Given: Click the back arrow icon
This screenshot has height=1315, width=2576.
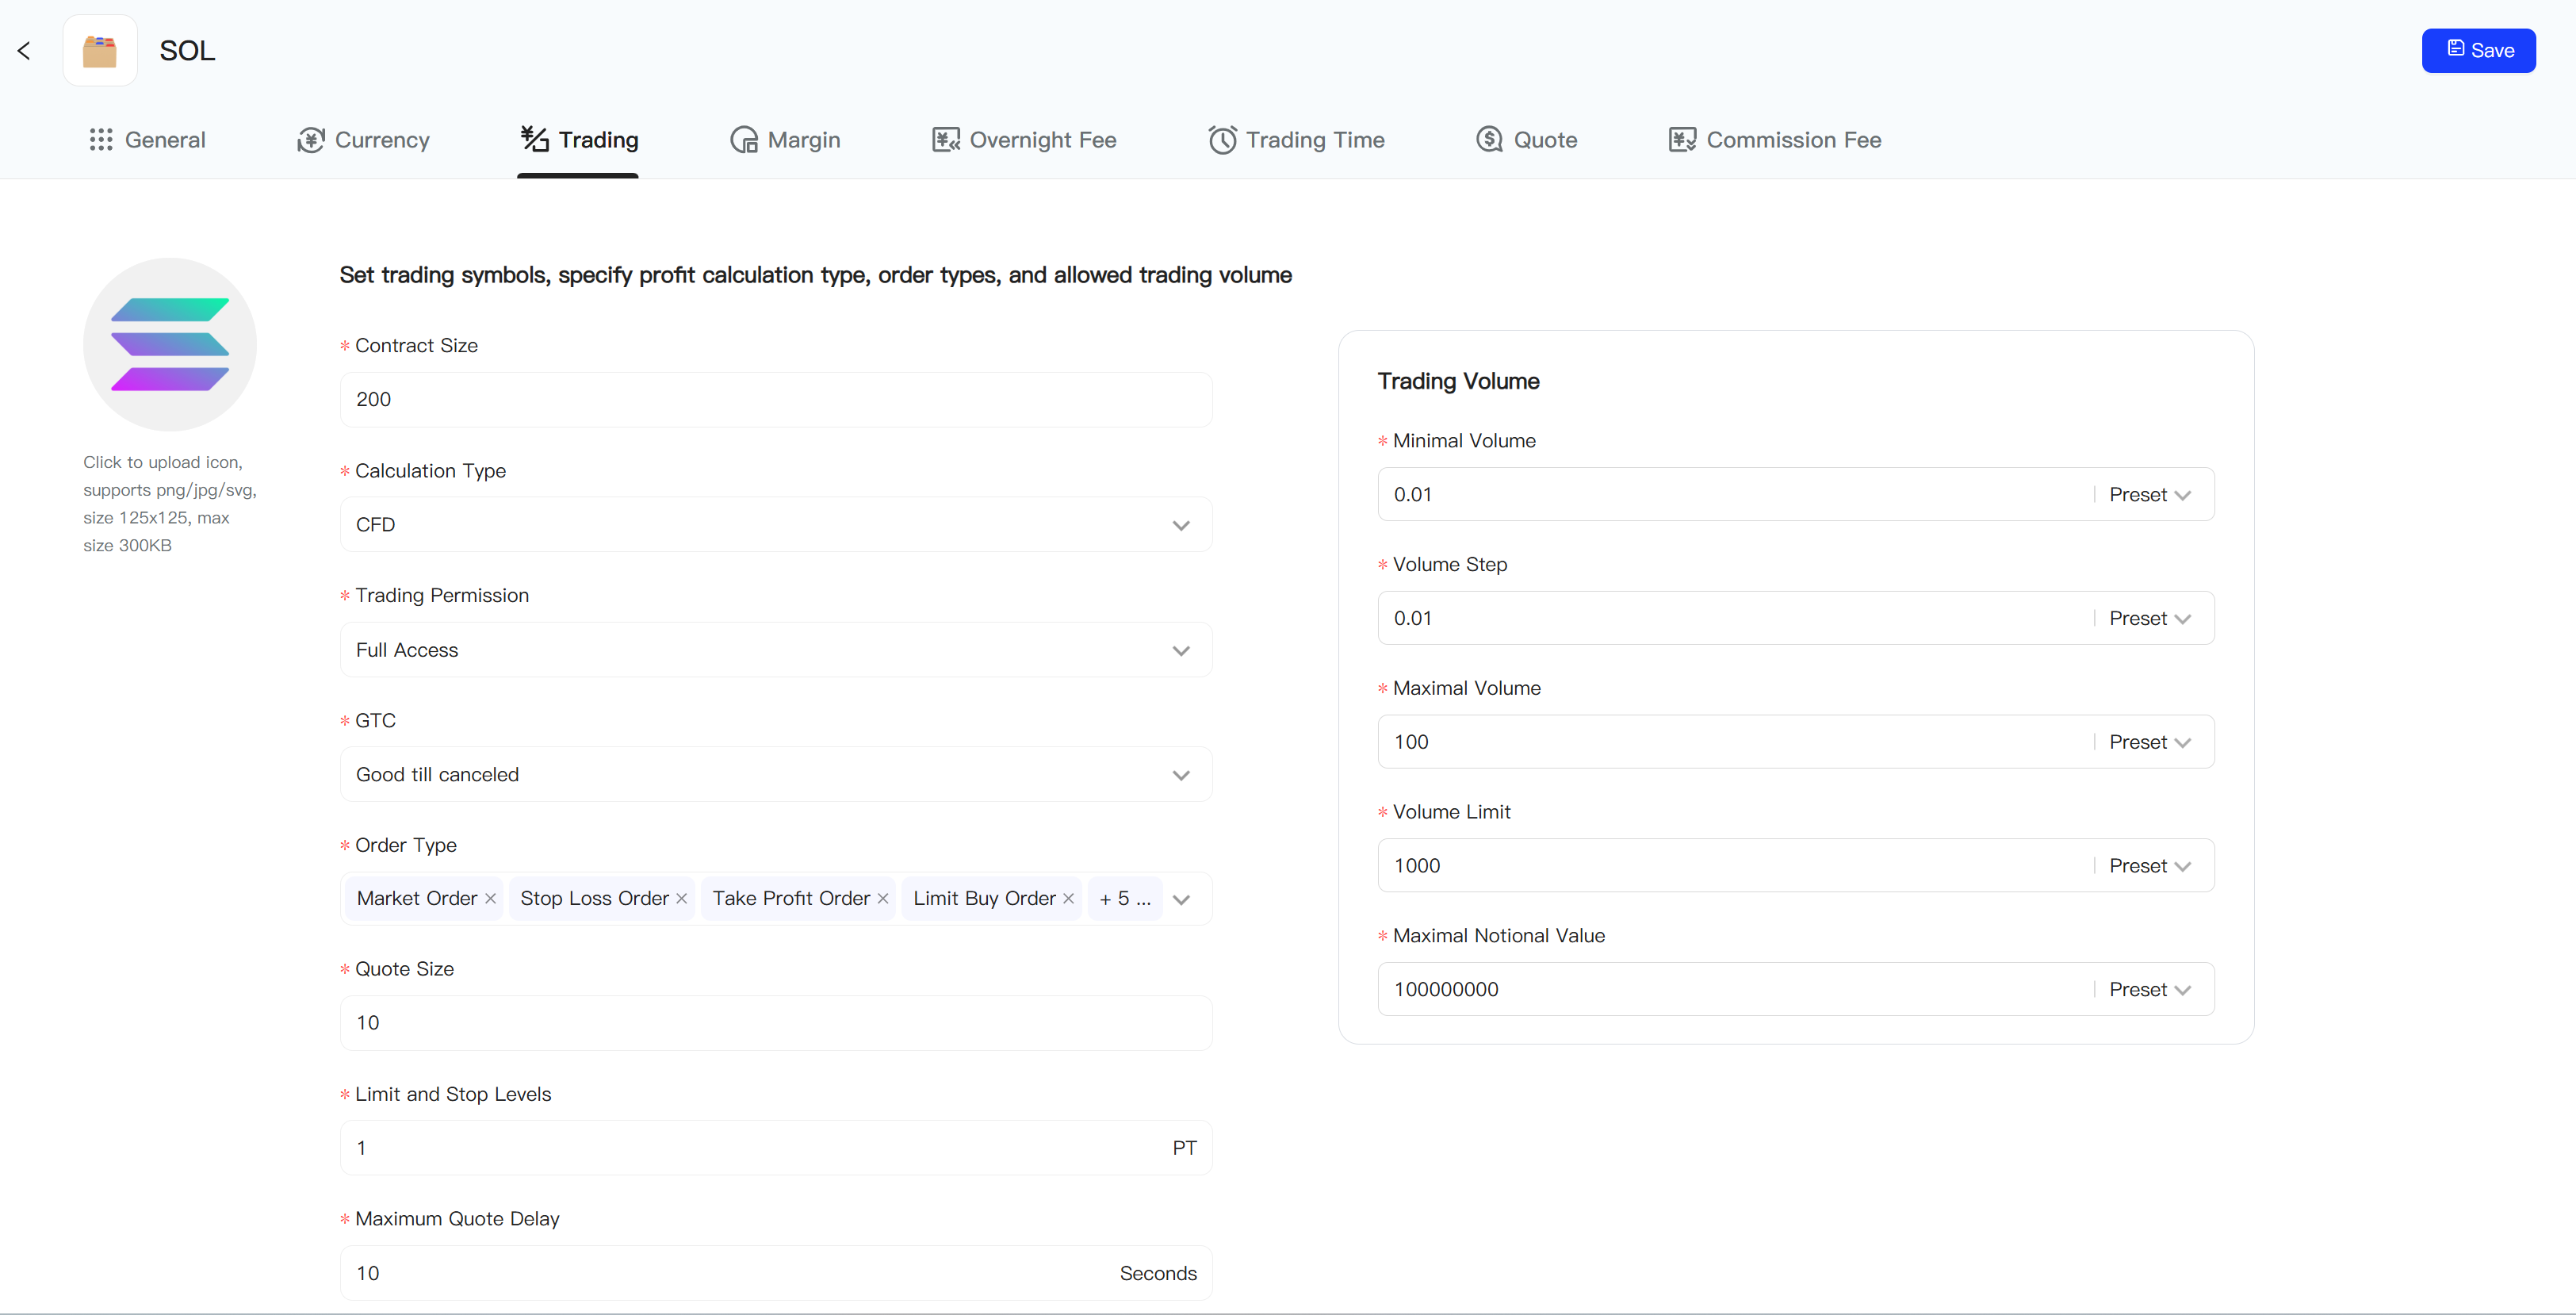Looking at the screenshot, I should pos(24,50).
